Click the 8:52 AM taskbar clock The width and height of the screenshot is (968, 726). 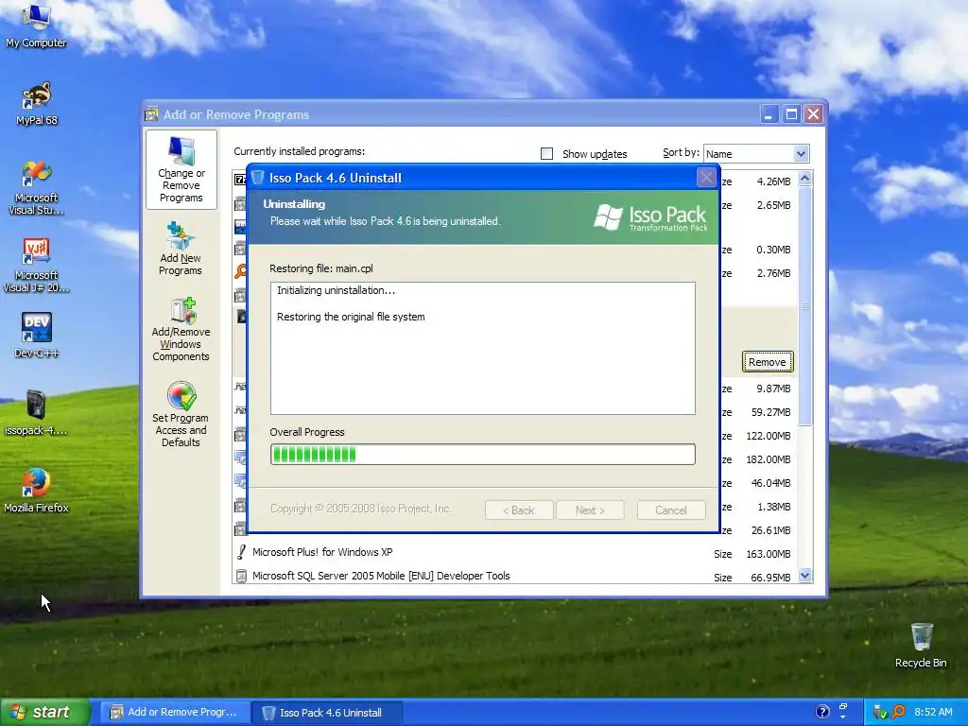pyautogui.click(x=933, y=712)
